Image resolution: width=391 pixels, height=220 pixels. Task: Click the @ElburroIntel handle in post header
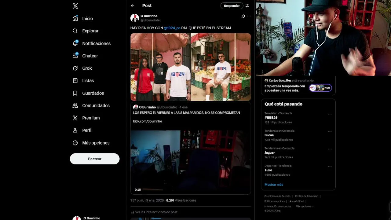coord(151,20)
